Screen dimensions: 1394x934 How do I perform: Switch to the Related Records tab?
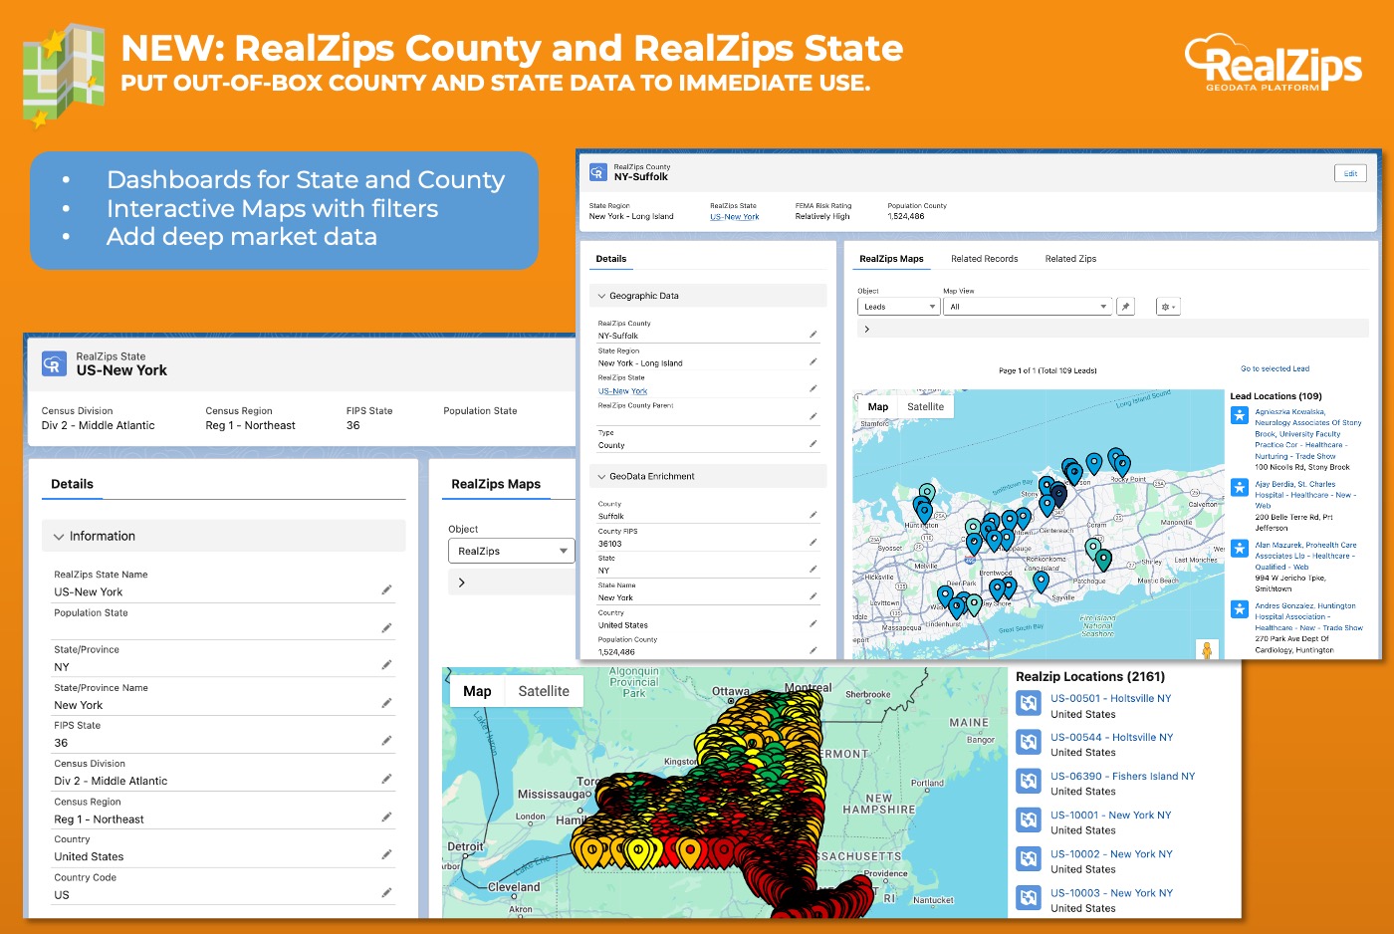(984, 259)
